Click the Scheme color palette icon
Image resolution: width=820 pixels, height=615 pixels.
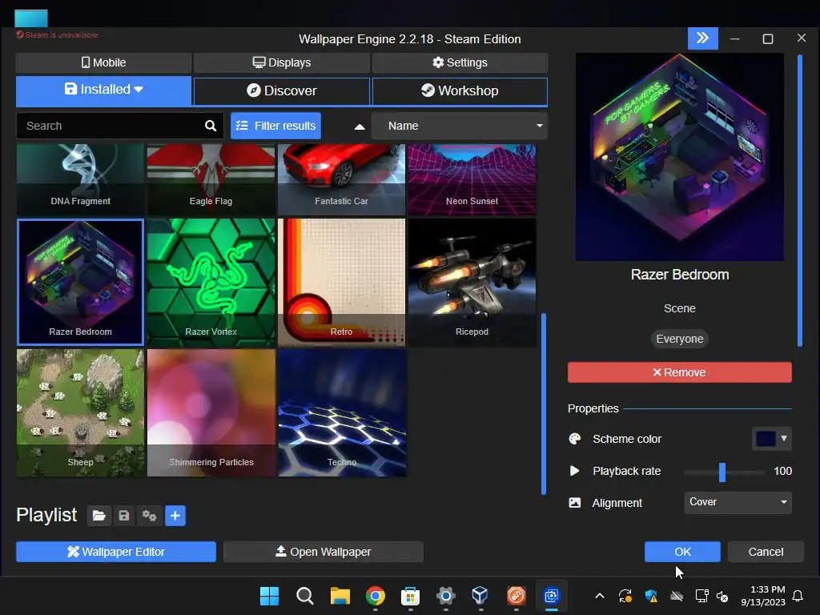[x=575, y=439]
